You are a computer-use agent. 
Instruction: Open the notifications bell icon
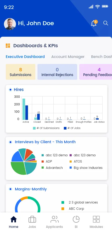pos(94,23)
